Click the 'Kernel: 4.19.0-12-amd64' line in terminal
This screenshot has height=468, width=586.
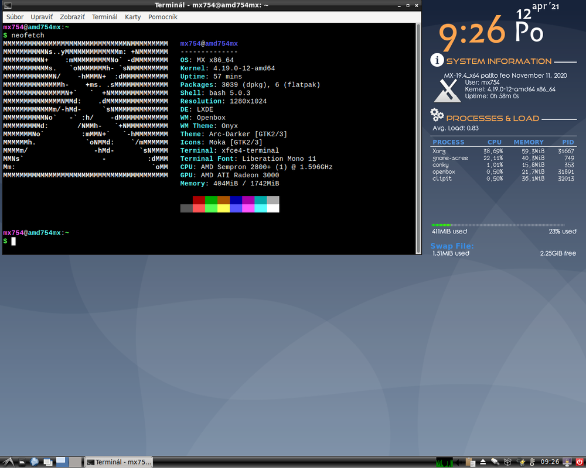click(x=227, y=68)
